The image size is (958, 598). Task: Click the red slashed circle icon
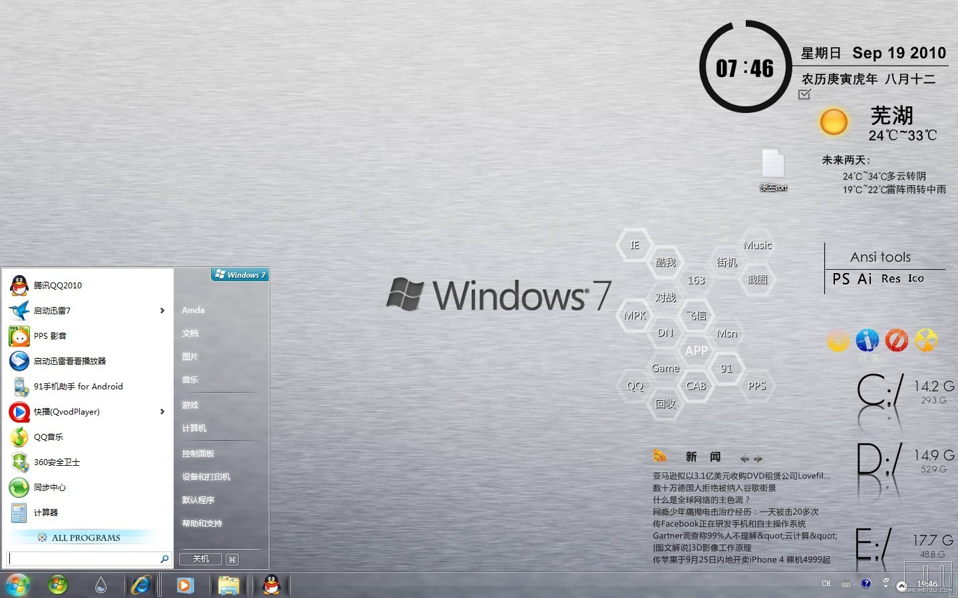pos(896,340)
